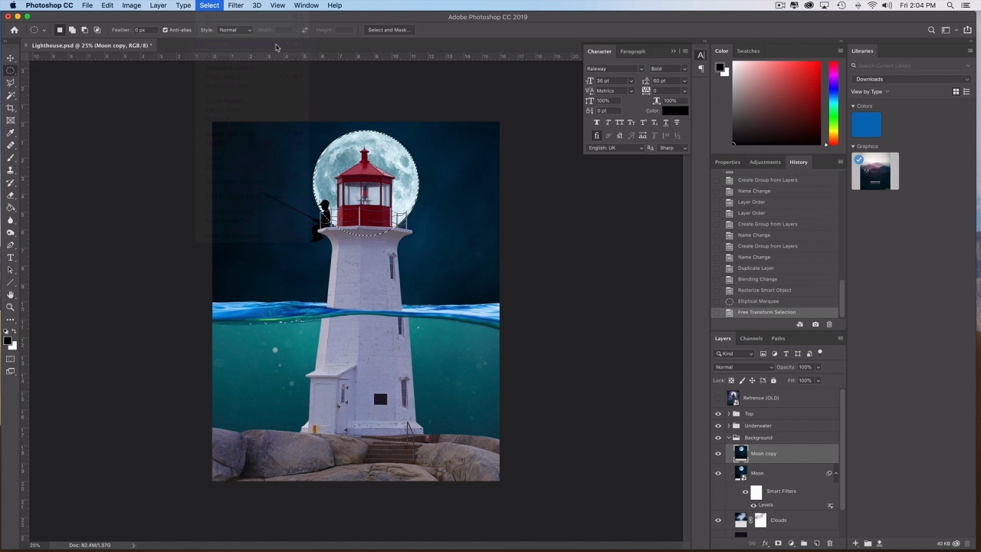Click the delete layer trash icon
The height and width of the screenshot is (552, 981).
[829, 544]
